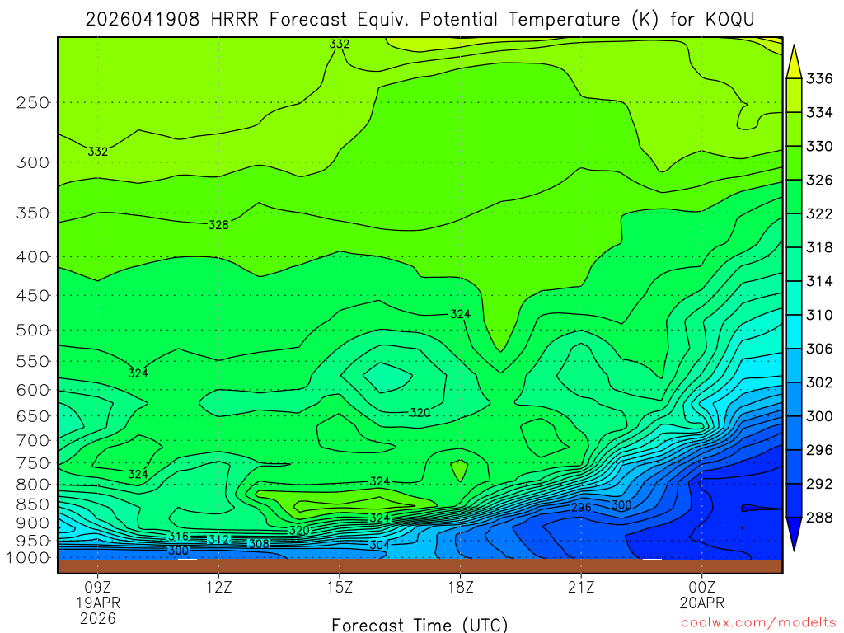Click the 850 pressure axis label
The width and height of the screenshot is (844, 633).
point(33,504)
